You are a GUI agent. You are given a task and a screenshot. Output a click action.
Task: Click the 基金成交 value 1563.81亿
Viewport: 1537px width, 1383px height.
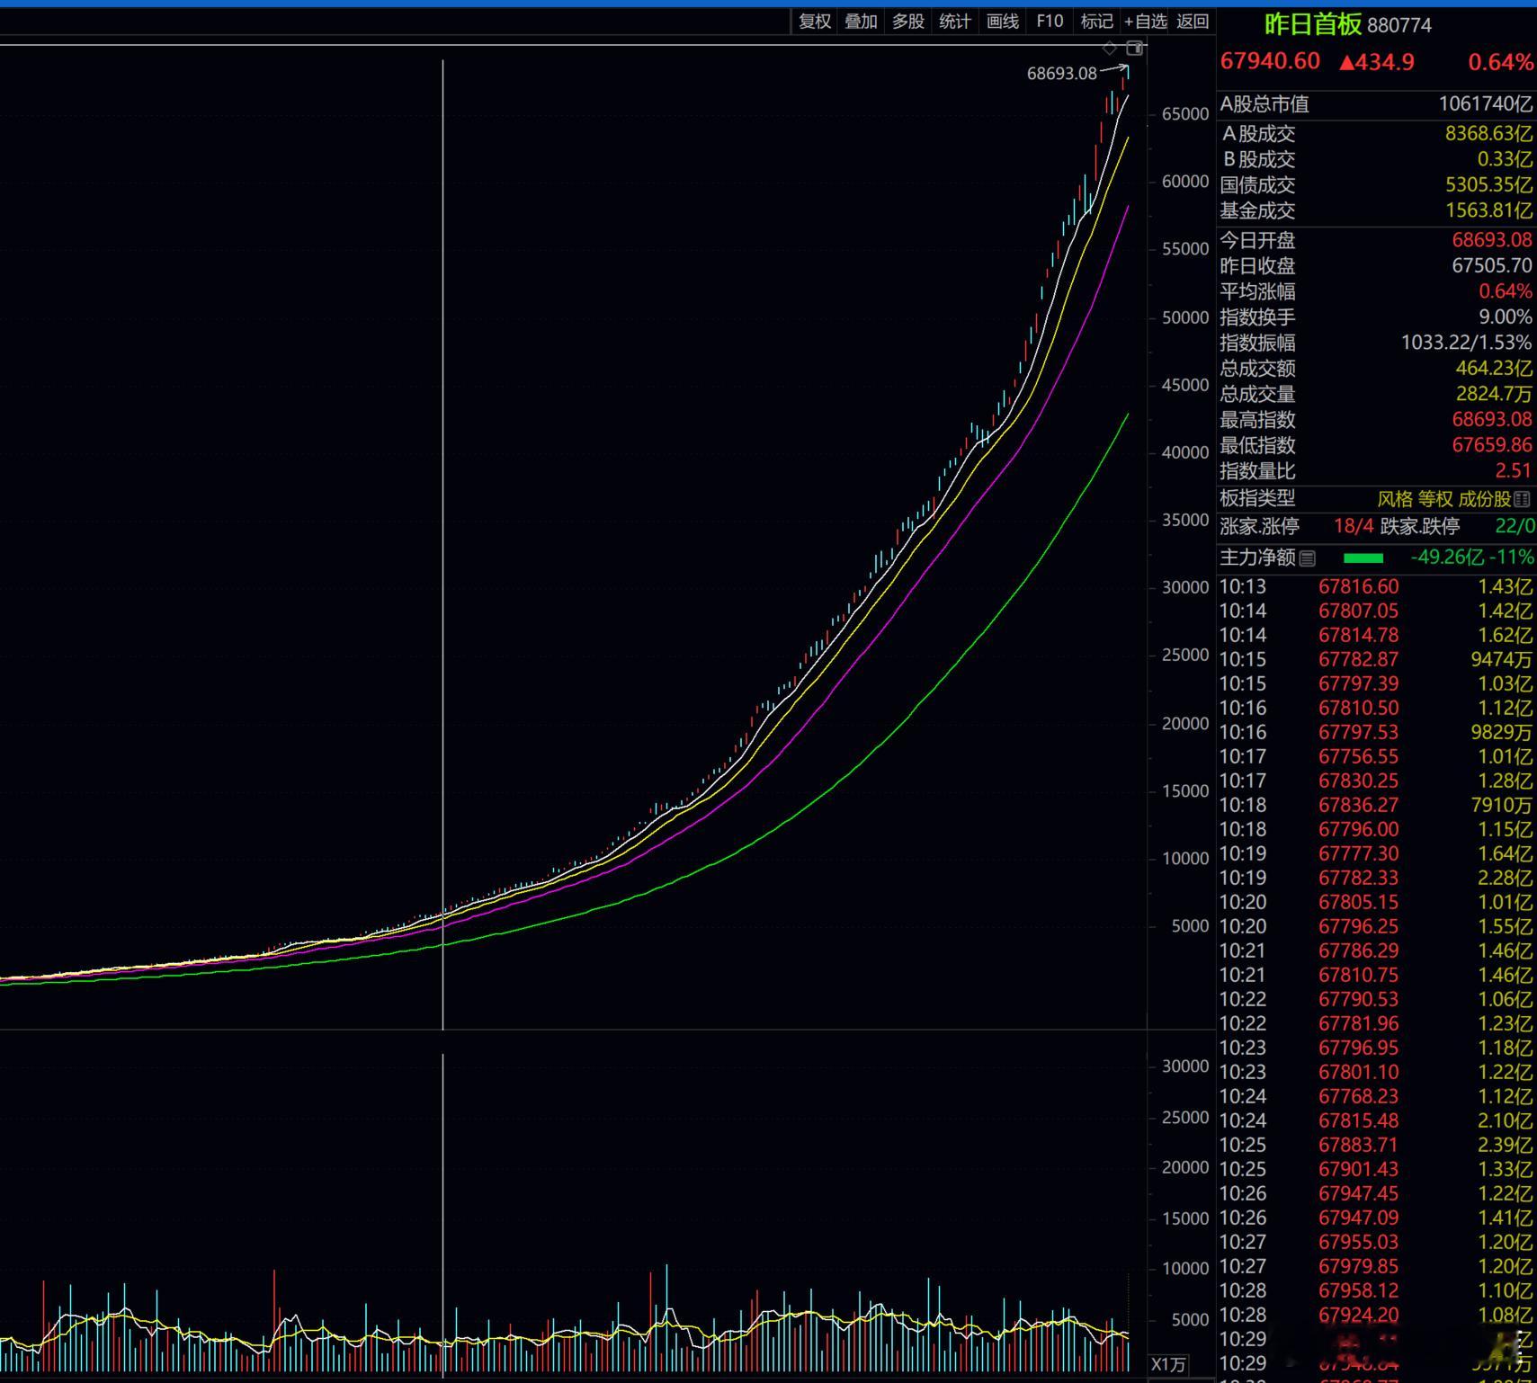point(1488,210)
